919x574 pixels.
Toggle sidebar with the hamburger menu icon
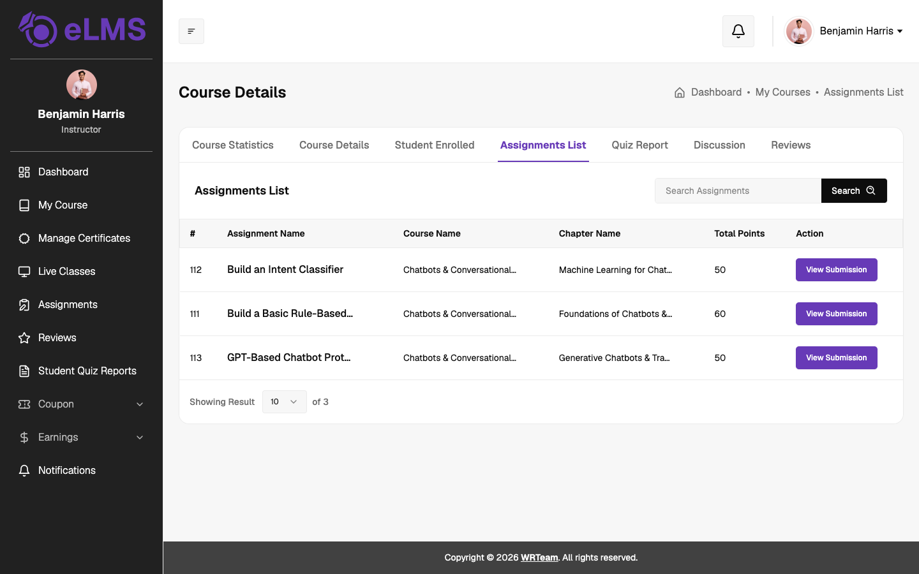coord(191,31)
